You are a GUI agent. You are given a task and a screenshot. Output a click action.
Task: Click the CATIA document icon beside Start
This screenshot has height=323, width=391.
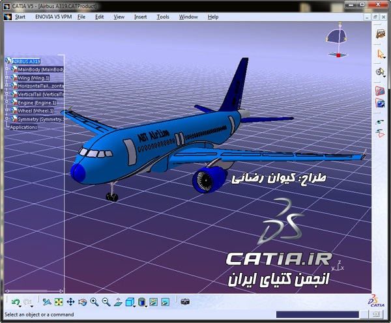[8, 17]
